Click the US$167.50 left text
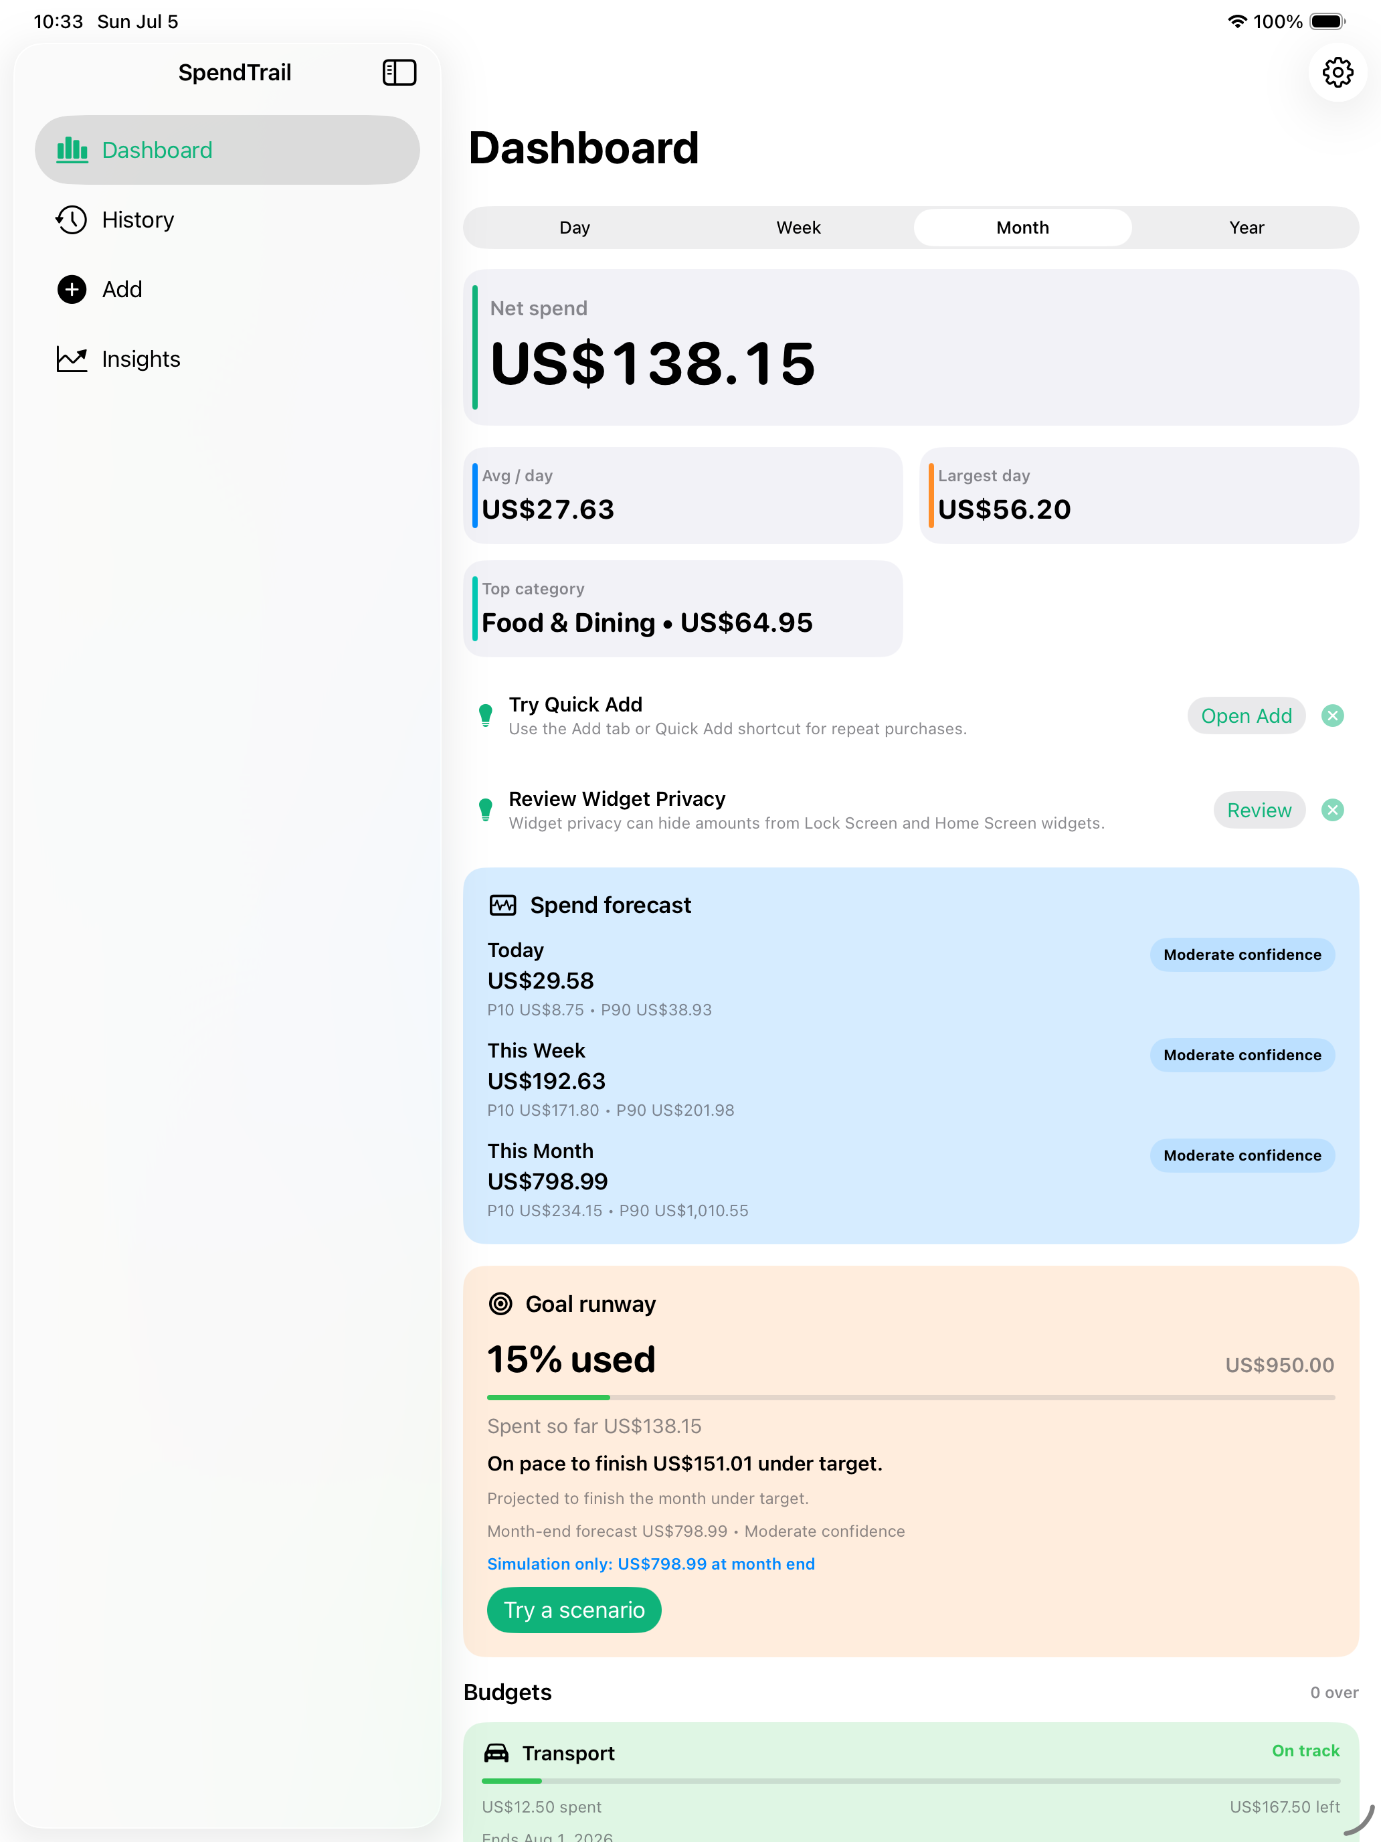 pyautogui.click(x=1285, y=1807)
